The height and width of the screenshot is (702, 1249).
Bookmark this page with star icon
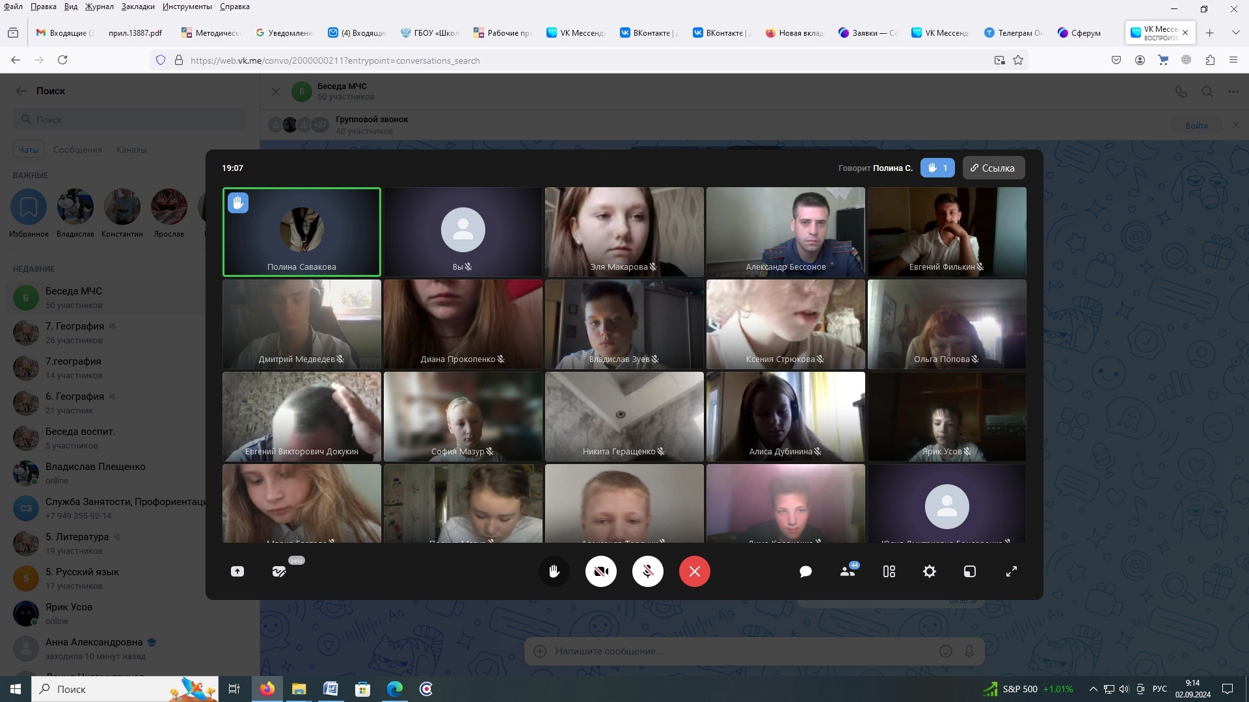[x=1018, y=60]
